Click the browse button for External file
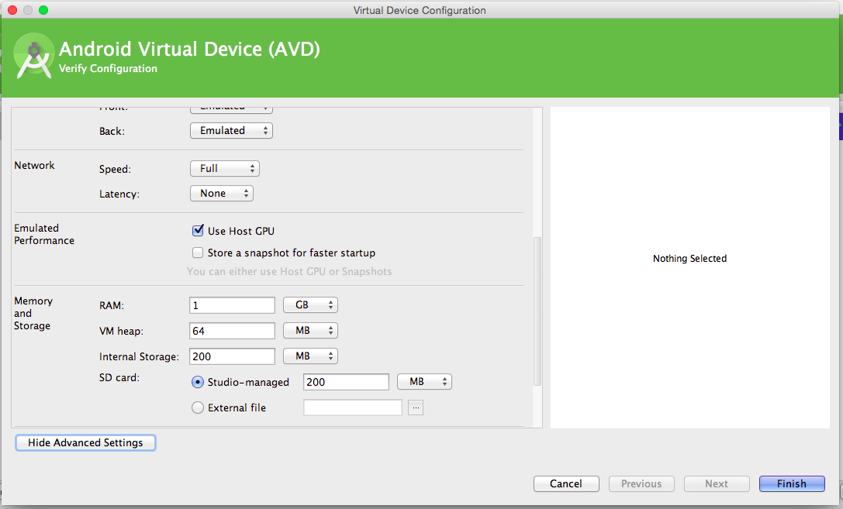This screenshot has width=843, height=509. (416, 408)
